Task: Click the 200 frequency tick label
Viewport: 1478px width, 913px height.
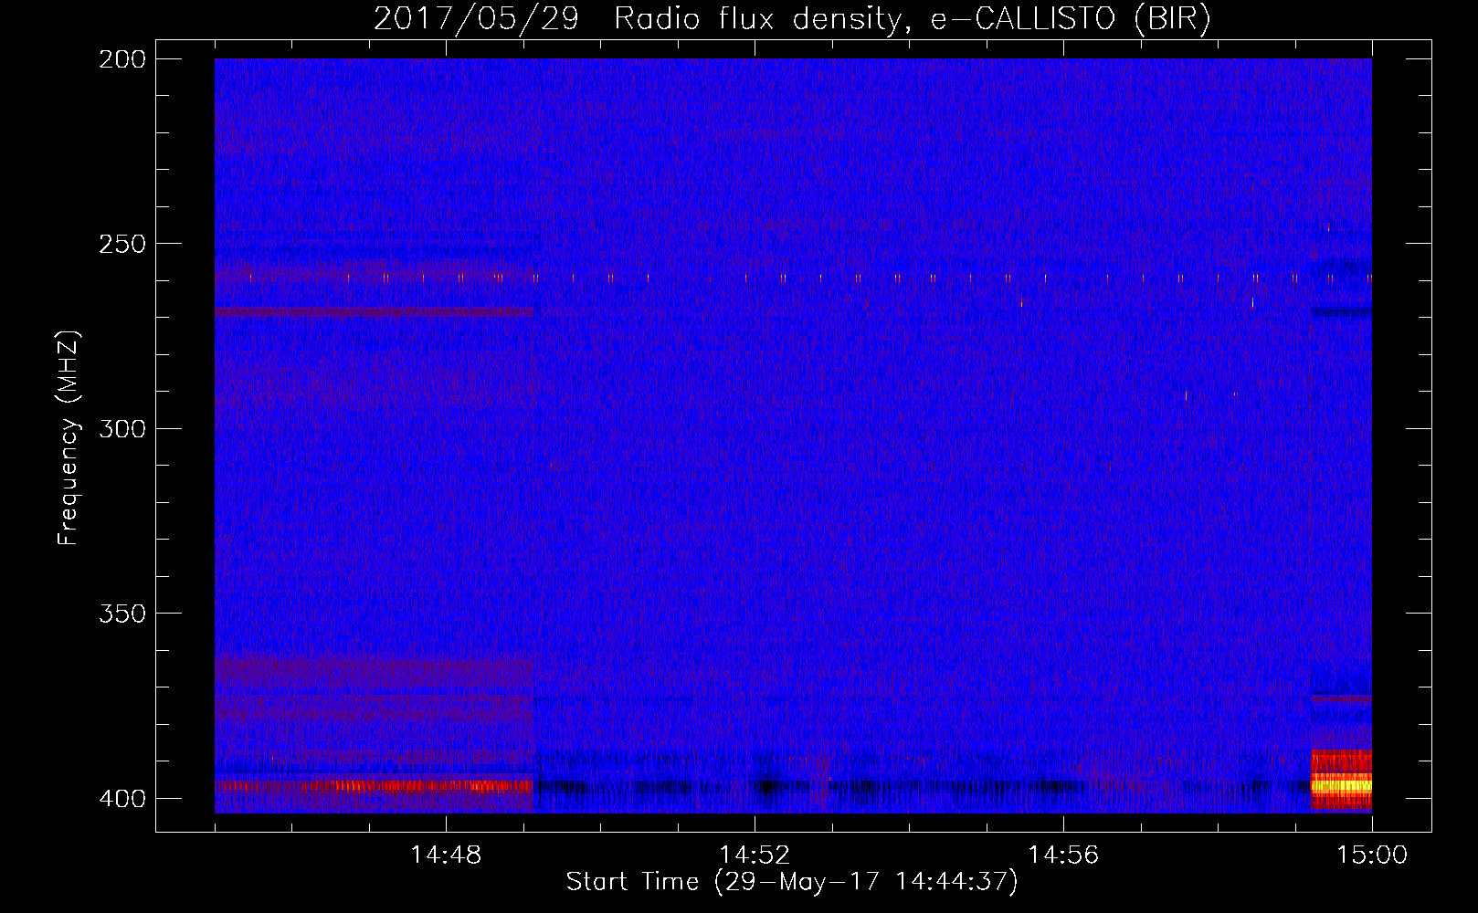Action: pyautogui.click(x=121, y=59)
